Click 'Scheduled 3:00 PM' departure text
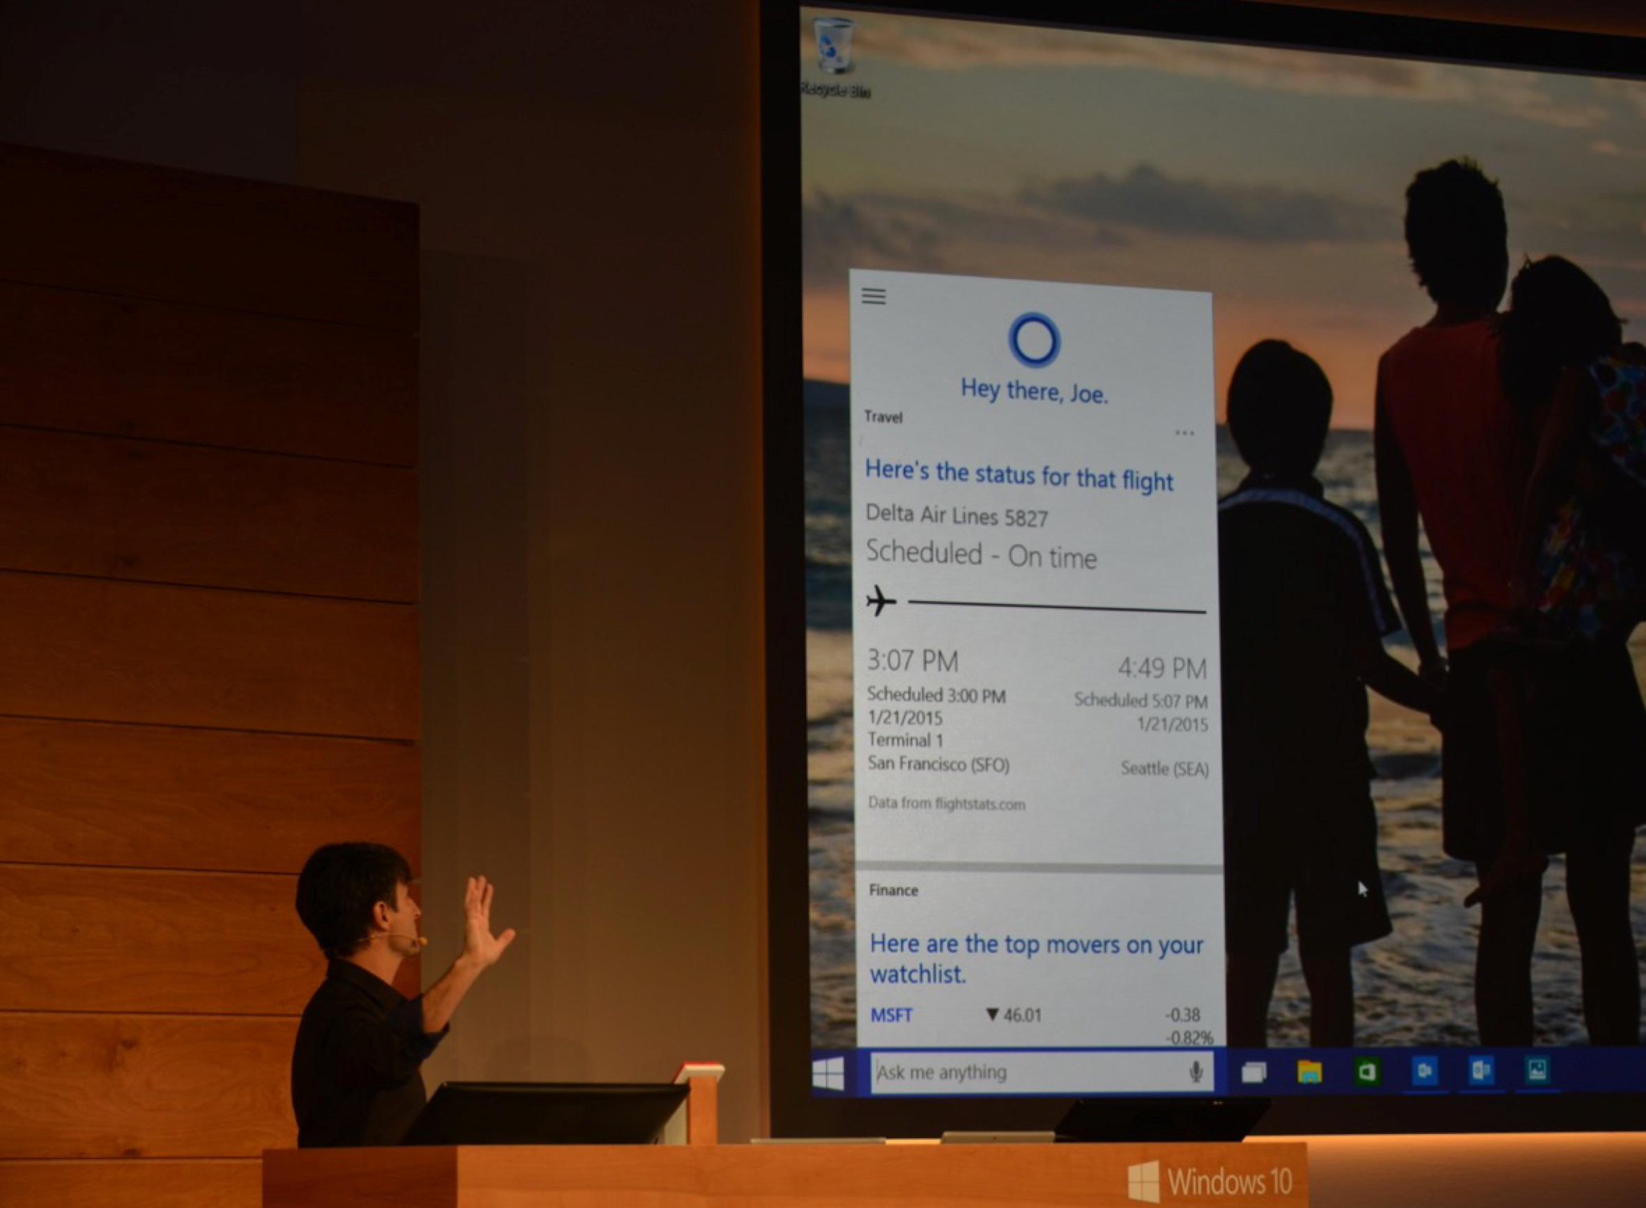The height and width of the screenshot is (1208, 1646). point(936,695)
